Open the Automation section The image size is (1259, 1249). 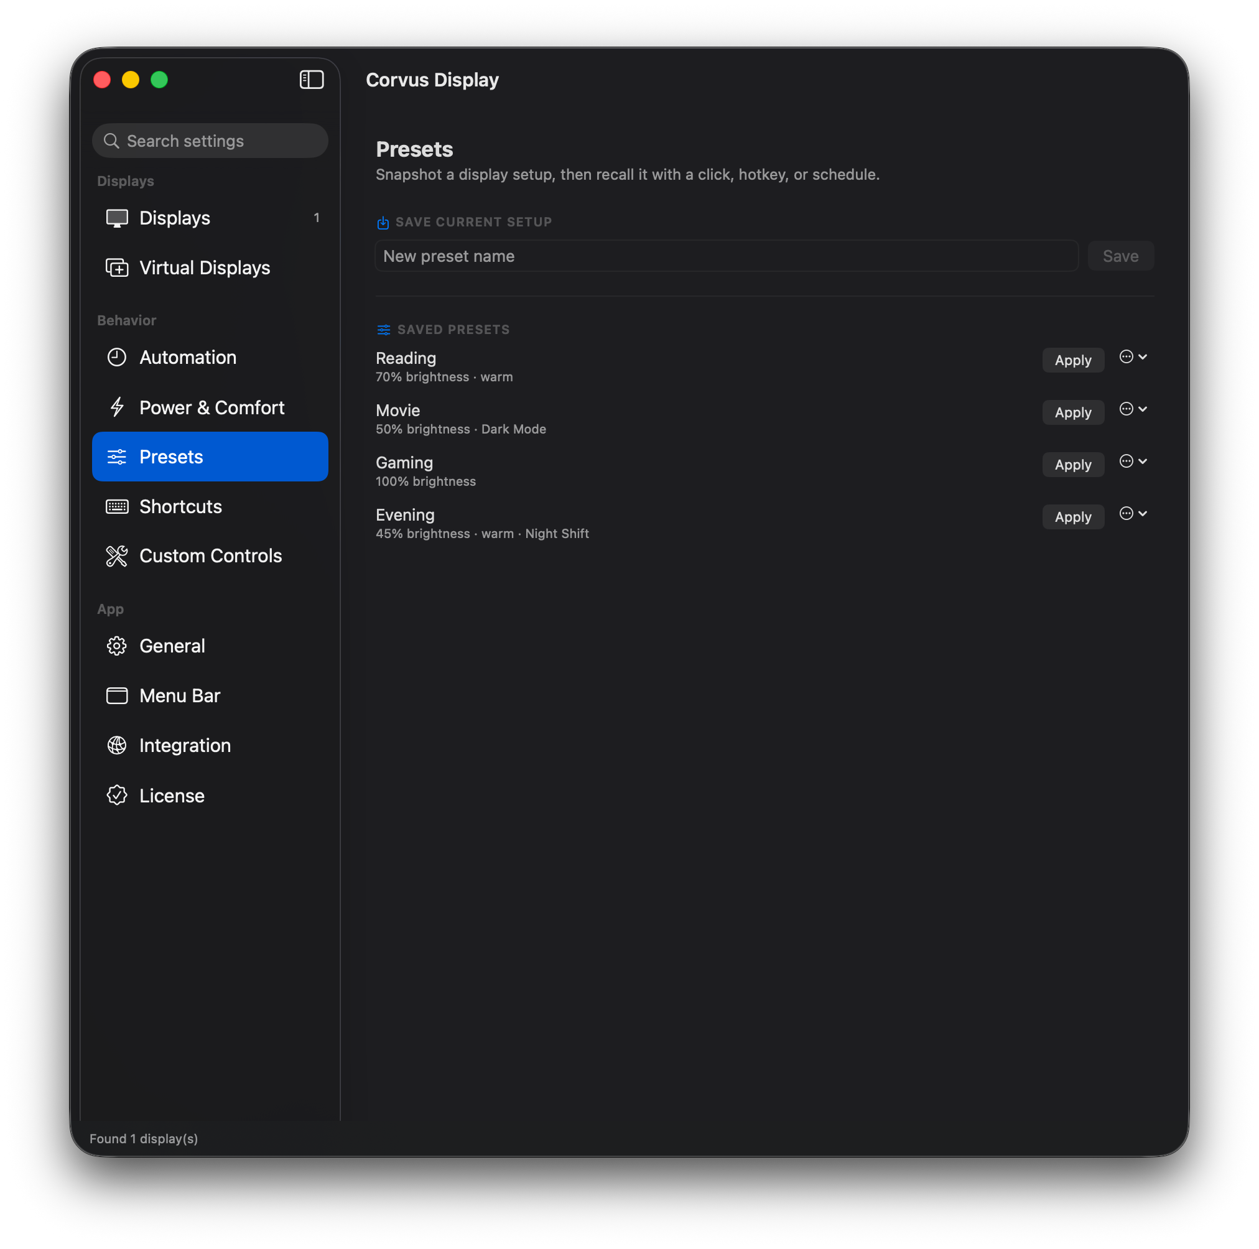coord(210,358)
